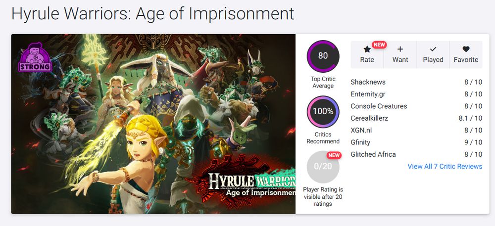Screen dimensions: 495x226
Task: Click the star Rate icon
Action: 367,49
